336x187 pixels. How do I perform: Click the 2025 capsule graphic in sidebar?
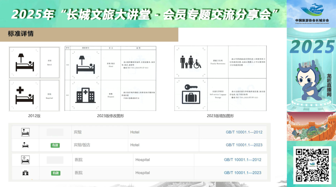point(312,47)
